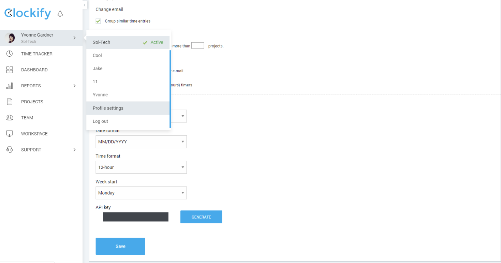Click Yvonne Gardner's profile avatar
Image resolution: width=501 pixels, height=263 pixels.
tap(10, 38)
